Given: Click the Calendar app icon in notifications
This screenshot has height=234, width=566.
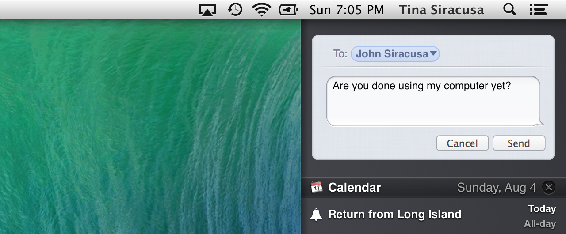Looking at the screenshot, I should tap(317, 187).
